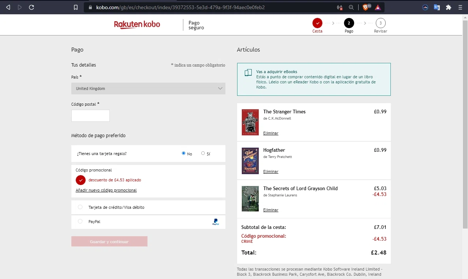The image size is (468, 279).
Task: Click the blue round extension icon in toolbar
Action: (425, 7)
